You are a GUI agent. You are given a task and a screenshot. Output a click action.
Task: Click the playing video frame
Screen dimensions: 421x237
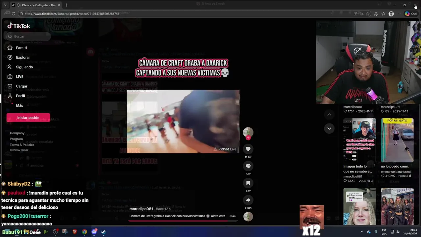coord(183,121)
